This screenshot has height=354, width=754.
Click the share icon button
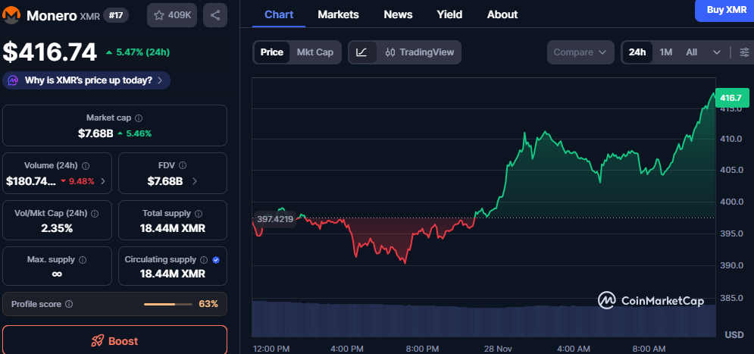(x=215, y=14)
